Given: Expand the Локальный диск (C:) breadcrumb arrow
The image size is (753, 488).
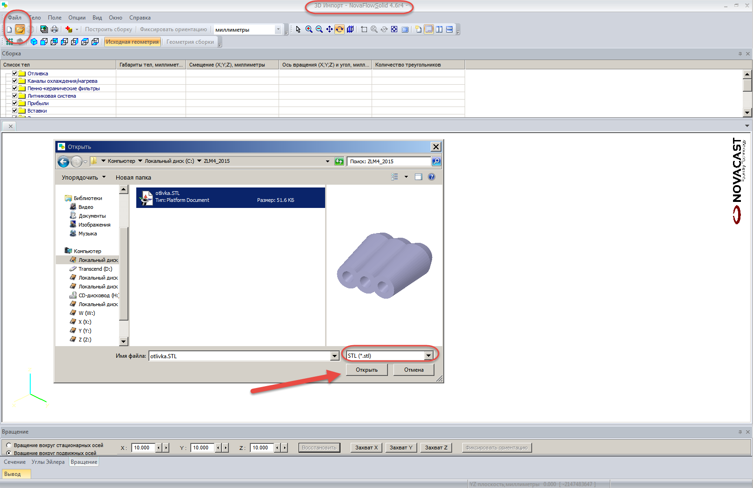Looking at the screenshot, I should 199,161.
